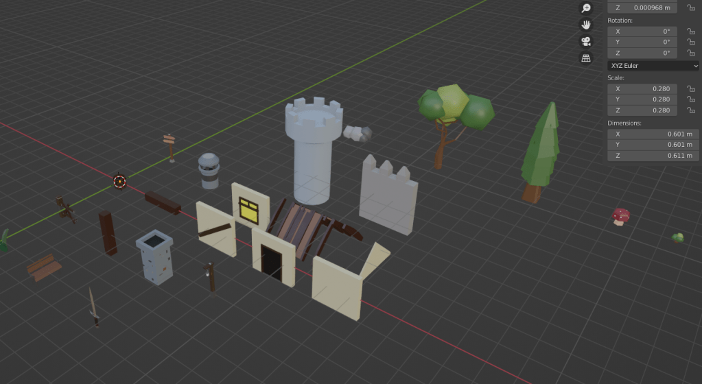This screenshot has width=702, height=384.
Task: Click the Dimensions Z field showing 0.611 m
Action: (x=653, y=156)
